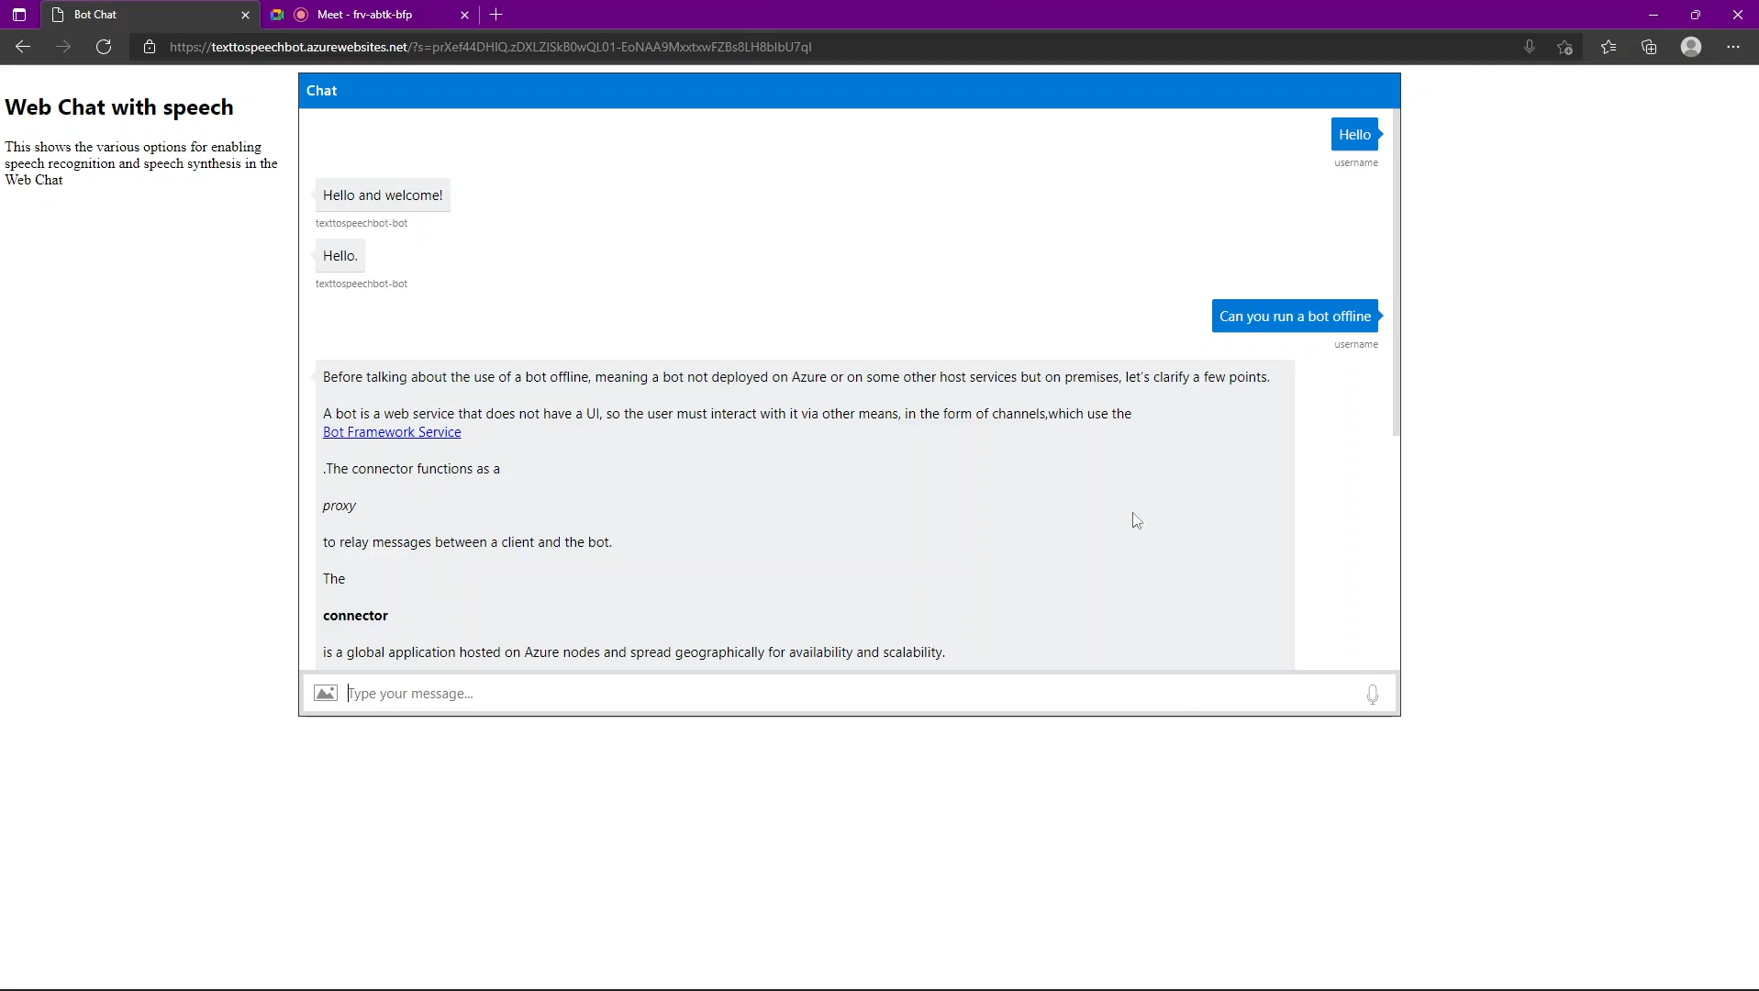Mute the Meet tab's audio indicator
Screen dimensions: 1759x991
[301, 15]
